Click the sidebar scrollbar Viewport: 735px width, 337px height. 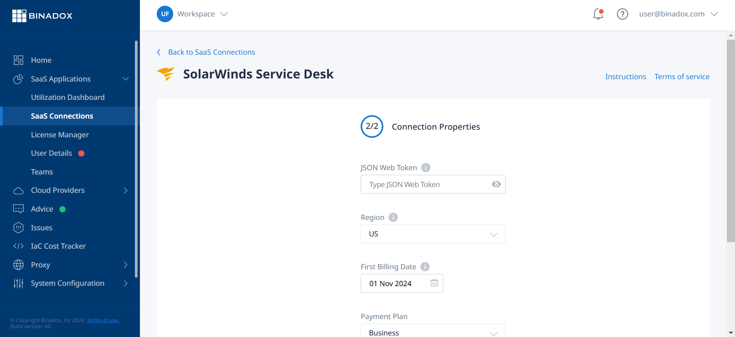click(x=136, y=159)
